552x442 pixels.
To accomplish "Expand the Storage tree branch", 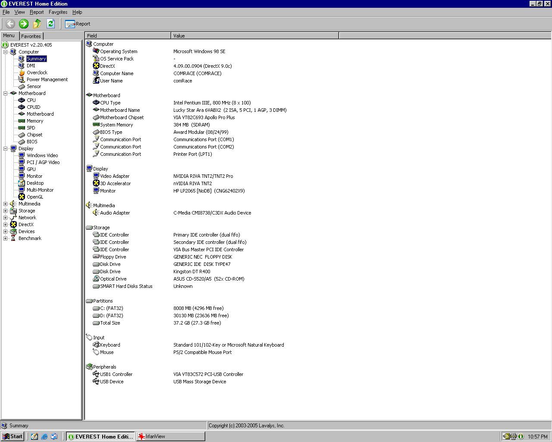I will point(6,211).
